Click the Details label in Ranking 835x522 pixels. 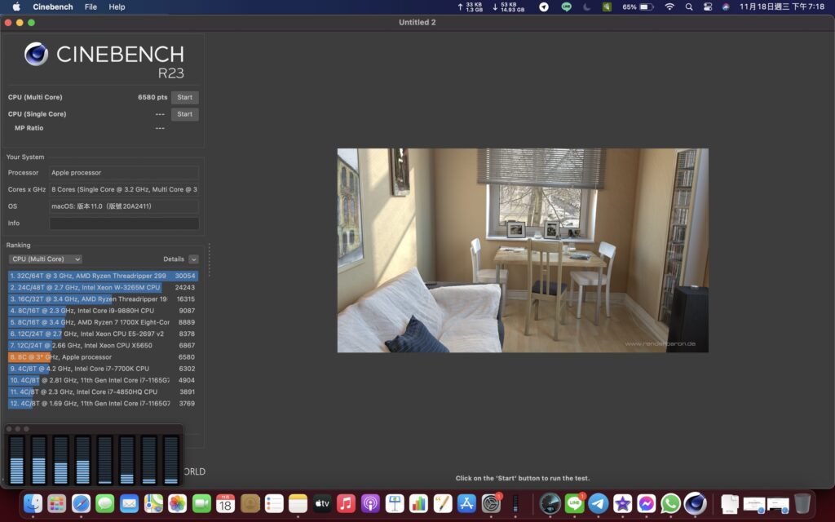coord(174,259)
